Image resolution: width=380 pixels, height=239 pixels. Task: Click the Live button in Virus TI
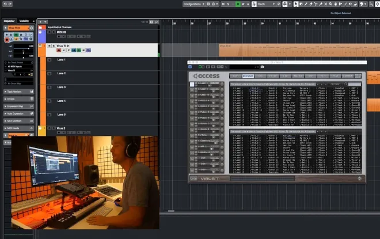click(193, 179)
